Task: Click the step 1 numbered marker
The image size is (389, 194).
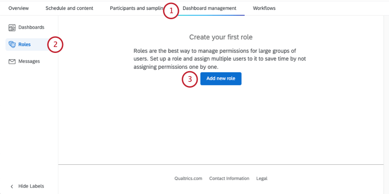Action: (x=171, y=11)
